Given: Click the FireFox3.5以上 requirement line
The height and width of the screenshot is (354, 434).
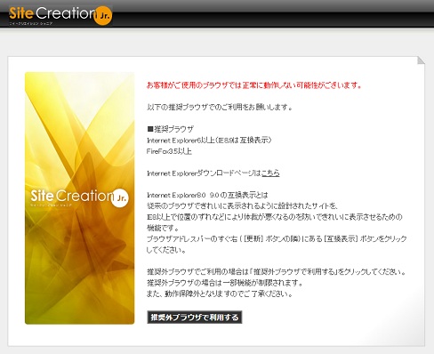Looking at the screenshot, I should [169, 151].
